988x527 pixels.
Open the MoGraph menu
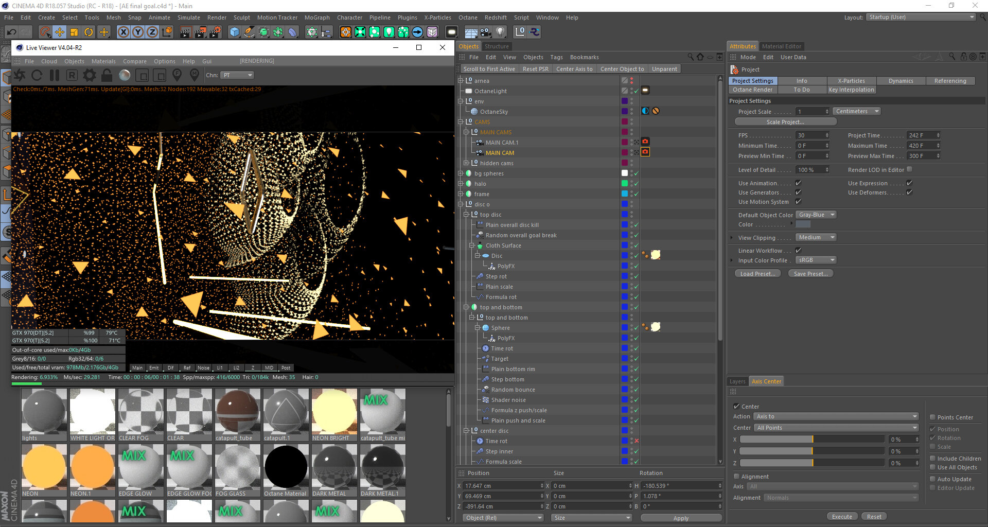317,17
